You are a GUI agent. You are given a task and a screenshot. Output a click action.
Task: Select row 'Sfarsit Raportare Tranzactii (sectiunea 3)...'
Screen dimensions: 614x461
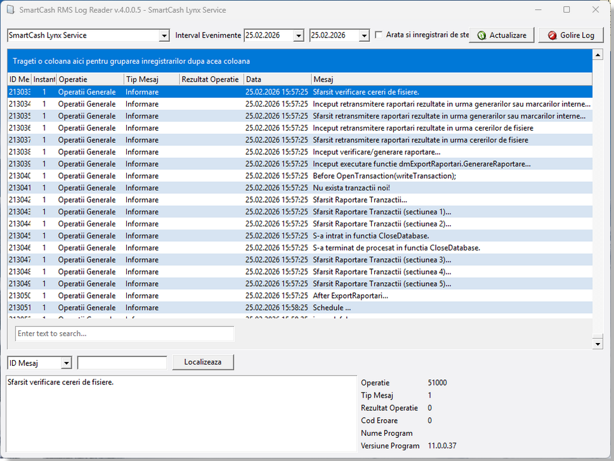pyautogui.click(x=299, y=260)
